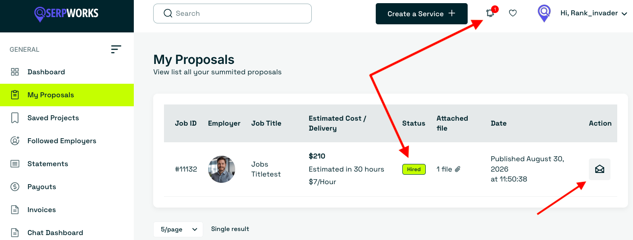633x240 pixels.
Task: Open the favorites heart icon
Action: click(x=513, y=14)
